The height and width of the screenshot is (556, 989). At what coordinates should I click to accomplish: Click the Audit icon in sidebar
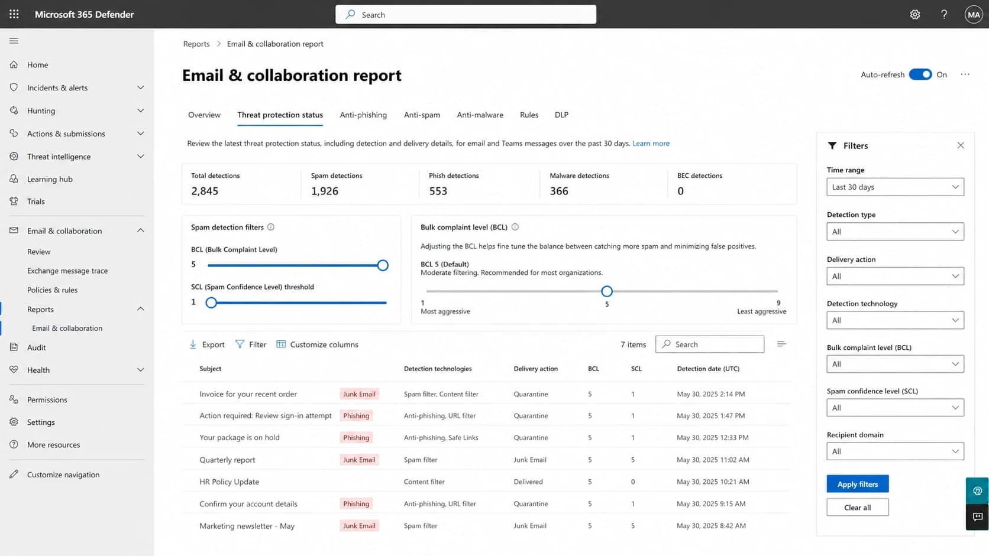click(14, 347)
